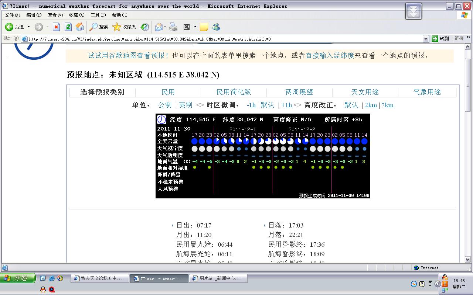Launch the media player quick-launch icon
Viewport: 473px width, 295px height.
click(60, 278)
